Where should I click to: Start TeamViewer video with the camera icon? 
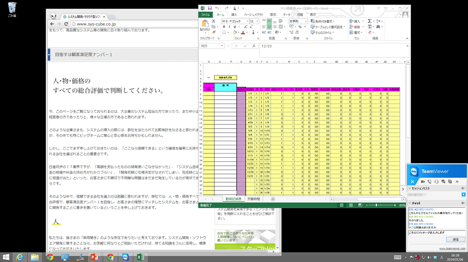tap(423, 182)
